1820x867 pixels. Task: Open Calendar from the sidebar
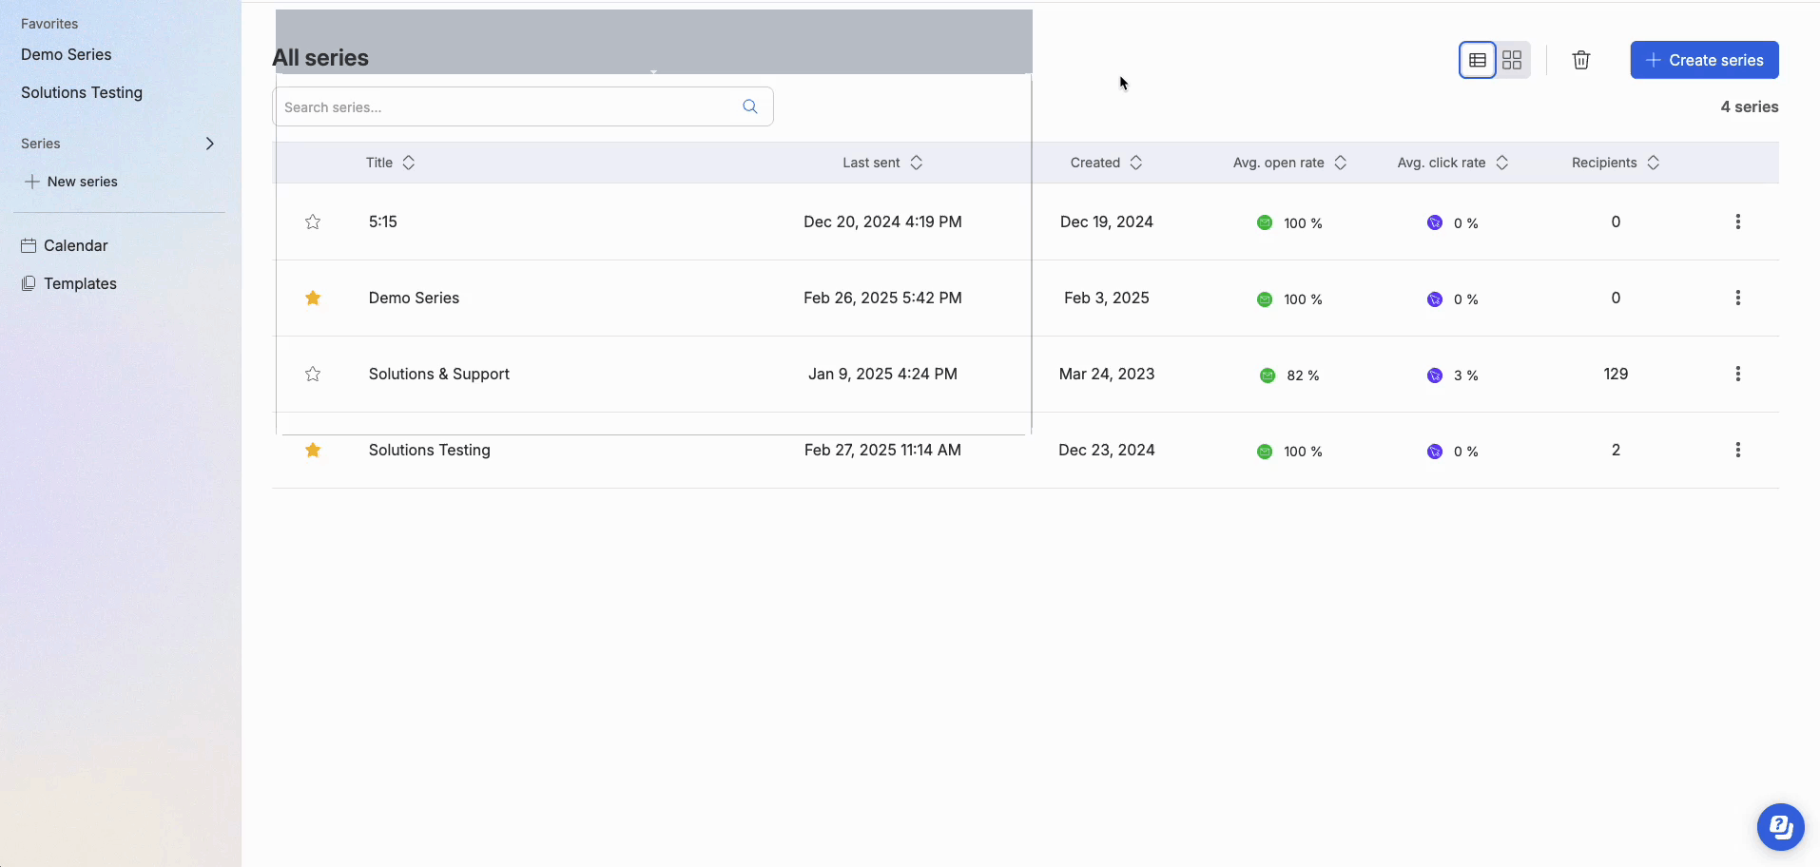pyautogui.click(x=76, y=245)
